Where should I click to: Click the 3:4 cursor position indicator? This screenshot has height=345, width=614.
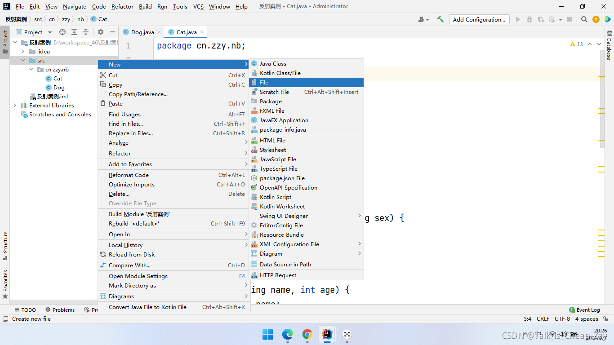click(x=528, y=318)
